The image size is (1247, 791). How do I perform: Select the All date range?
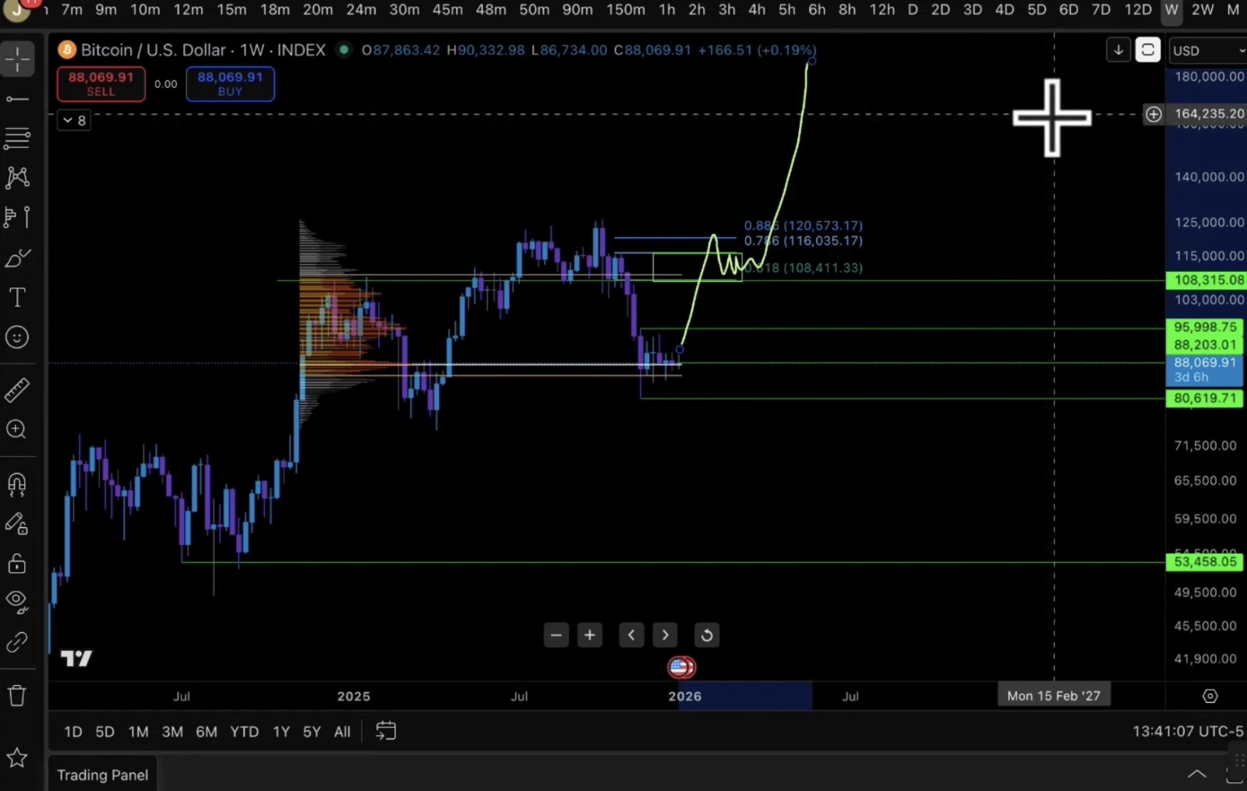pos(342,732)
